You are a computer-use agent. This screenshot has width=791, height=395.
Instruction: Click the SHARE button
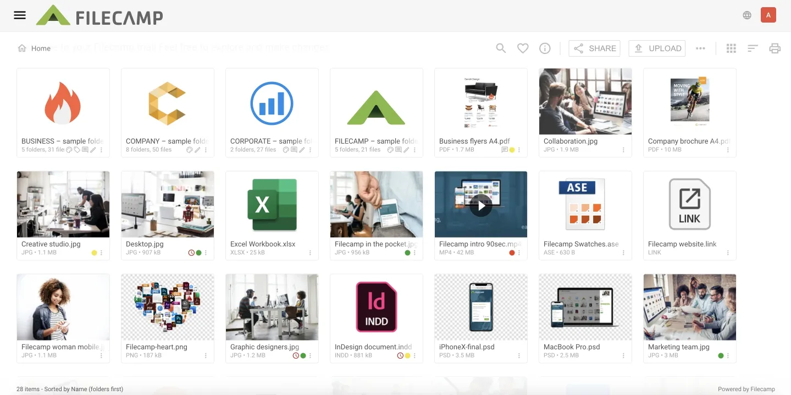(x=594, y=48)
